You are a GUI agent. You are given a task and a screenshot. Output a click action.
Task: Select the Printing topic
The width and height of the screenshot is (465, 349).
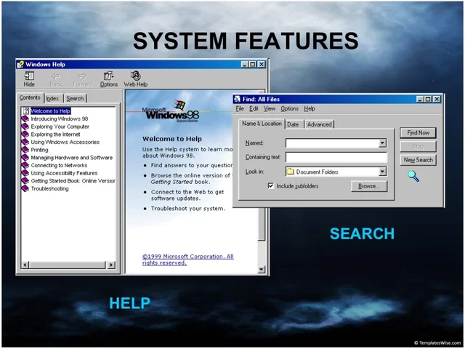click(x=39, y=150)
